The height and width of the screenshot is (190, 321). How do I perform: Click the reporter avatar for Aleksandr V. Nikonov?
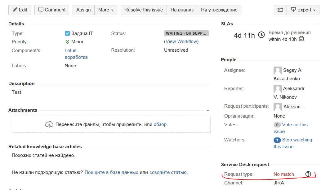278,89
